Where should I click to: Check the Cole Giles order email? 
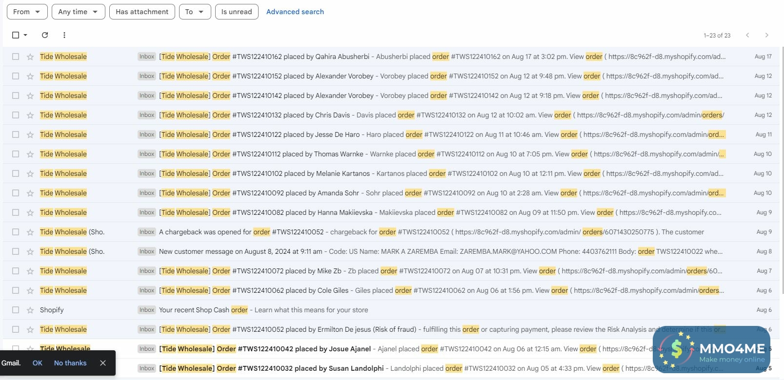16,290
